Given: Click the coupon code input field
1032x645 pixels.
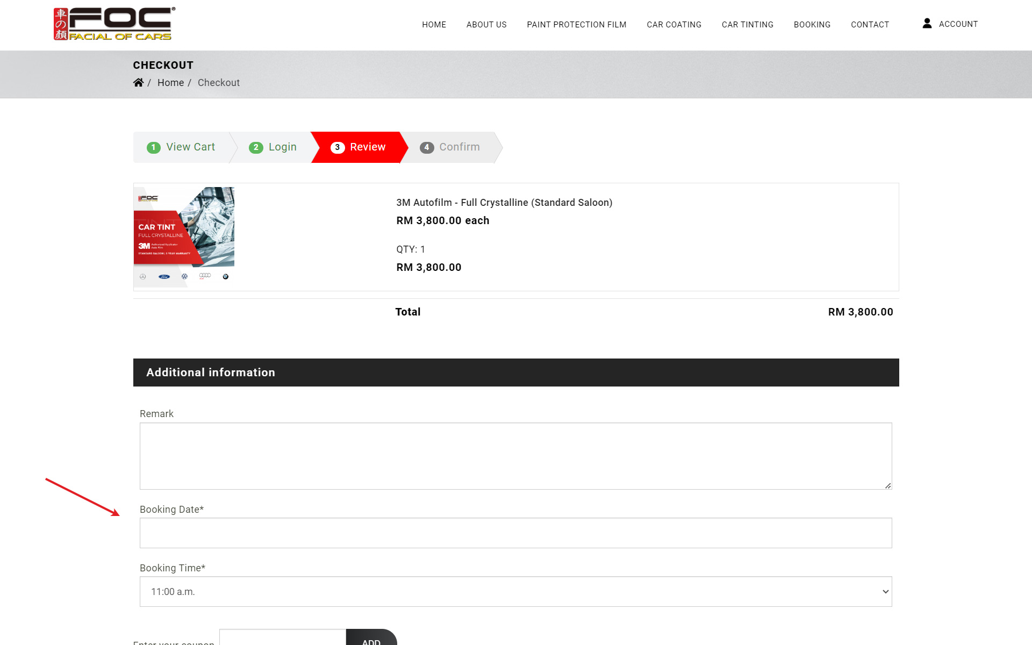Looking at the screenshot, I should tap(282, 638).
